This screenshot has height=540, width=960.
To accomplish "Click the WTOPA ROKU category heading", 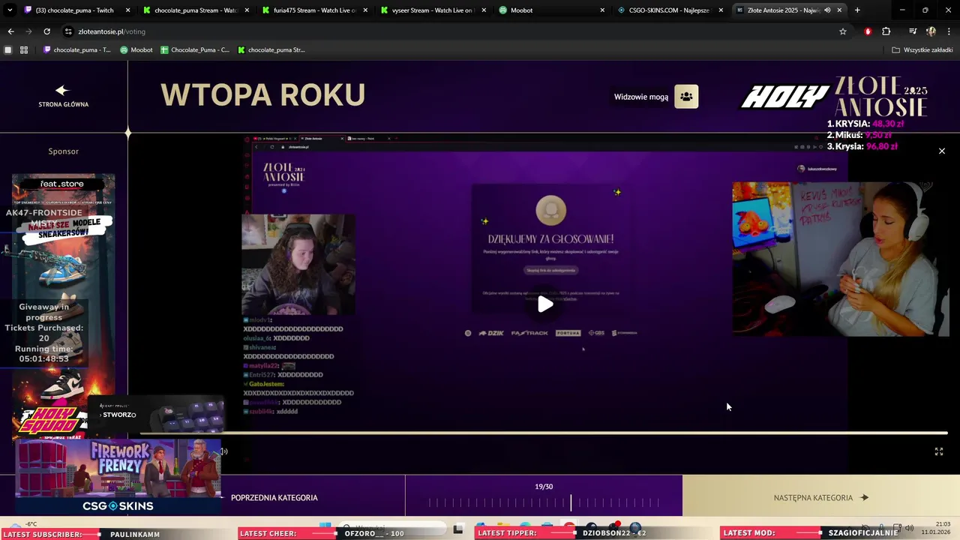I will coord(262,95).
